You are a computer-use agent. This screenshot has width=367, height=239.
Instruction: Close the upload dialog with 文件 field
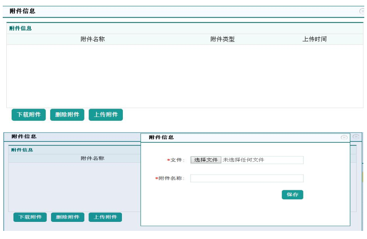tap(344, 137)
